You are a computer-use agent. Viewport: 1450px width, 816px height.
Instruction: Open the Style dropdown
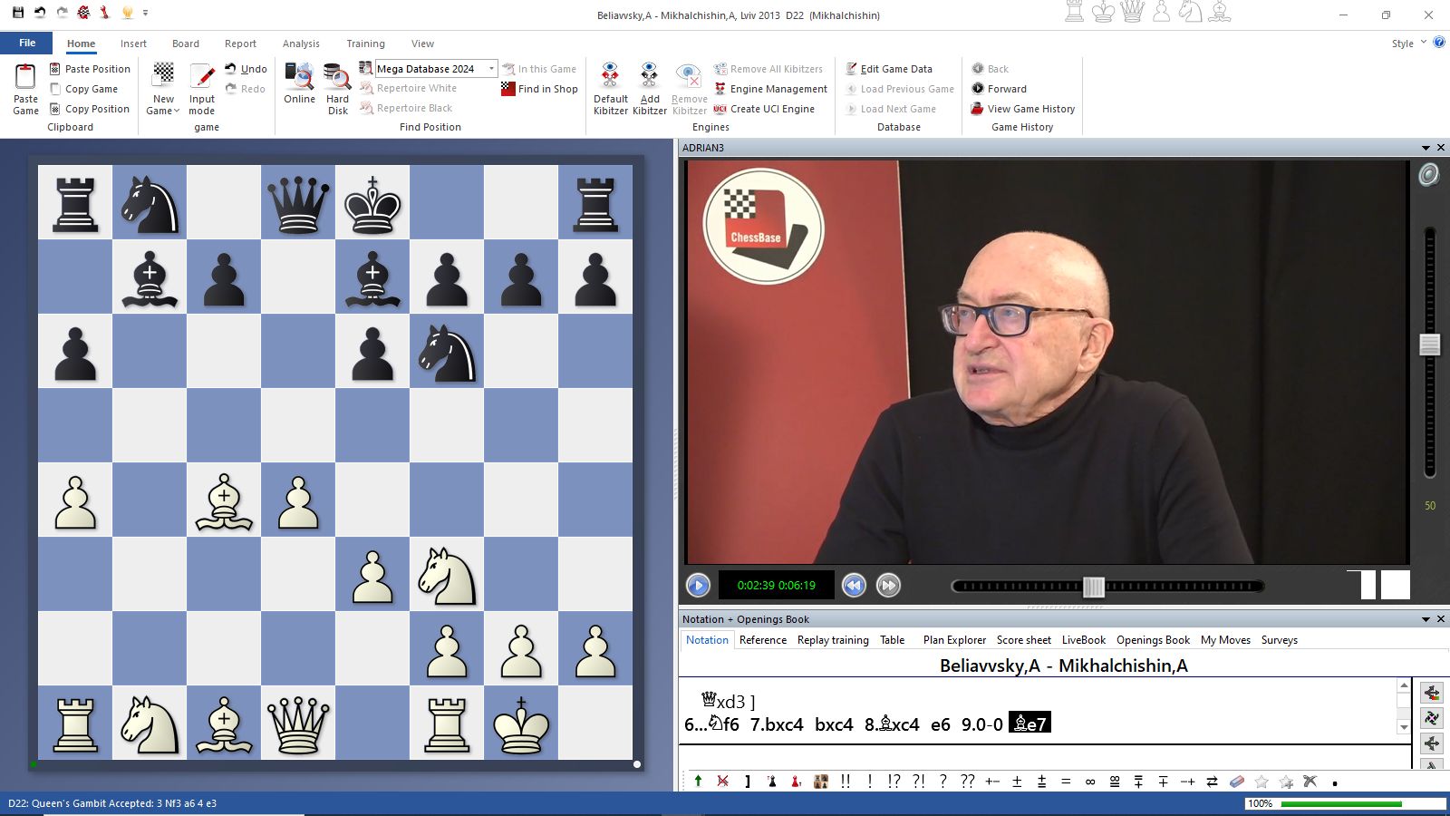coord(1408,44)
